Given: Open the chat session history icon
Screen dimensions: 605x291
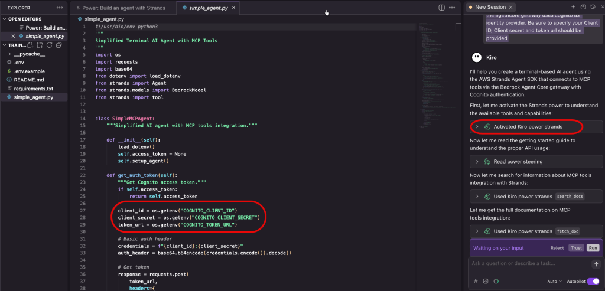Looking at the screenshot, I should (x=592, y=7).
